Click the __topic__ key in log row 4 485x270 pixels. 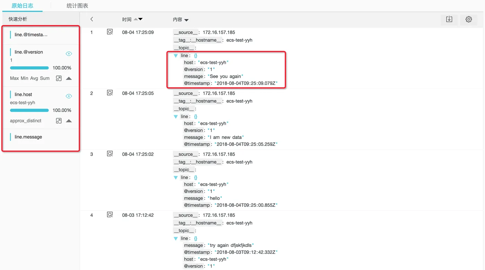coord(184,231)
